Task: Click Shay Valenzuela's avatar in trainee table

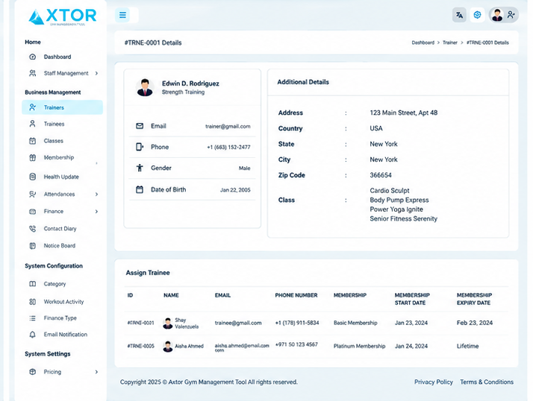Action: tap(167, 323)
